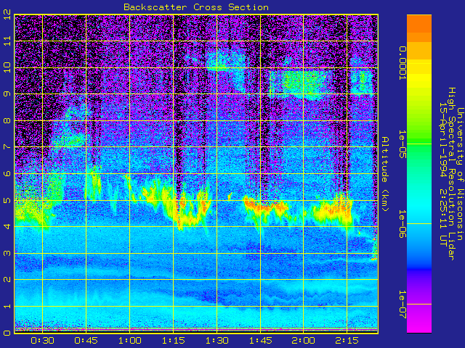Click the 1e-07 color scale label
Viewport: 465px width, 348px height.
pyautogui.click(x=402, y=304)
